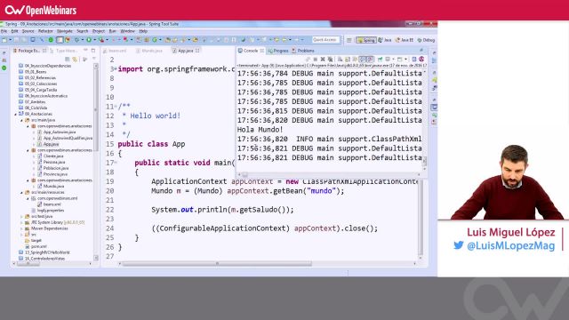This screenshot has height=320, width=569.
Task: Click the green Boot Dashboard toolbar icon
Action: [52, 40]
